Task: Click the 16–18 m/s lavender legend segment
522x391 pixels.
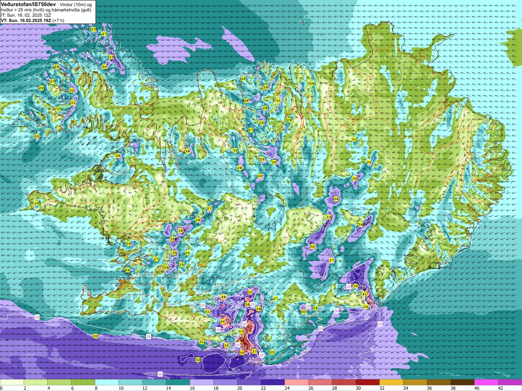Action: tap(201, 382)
